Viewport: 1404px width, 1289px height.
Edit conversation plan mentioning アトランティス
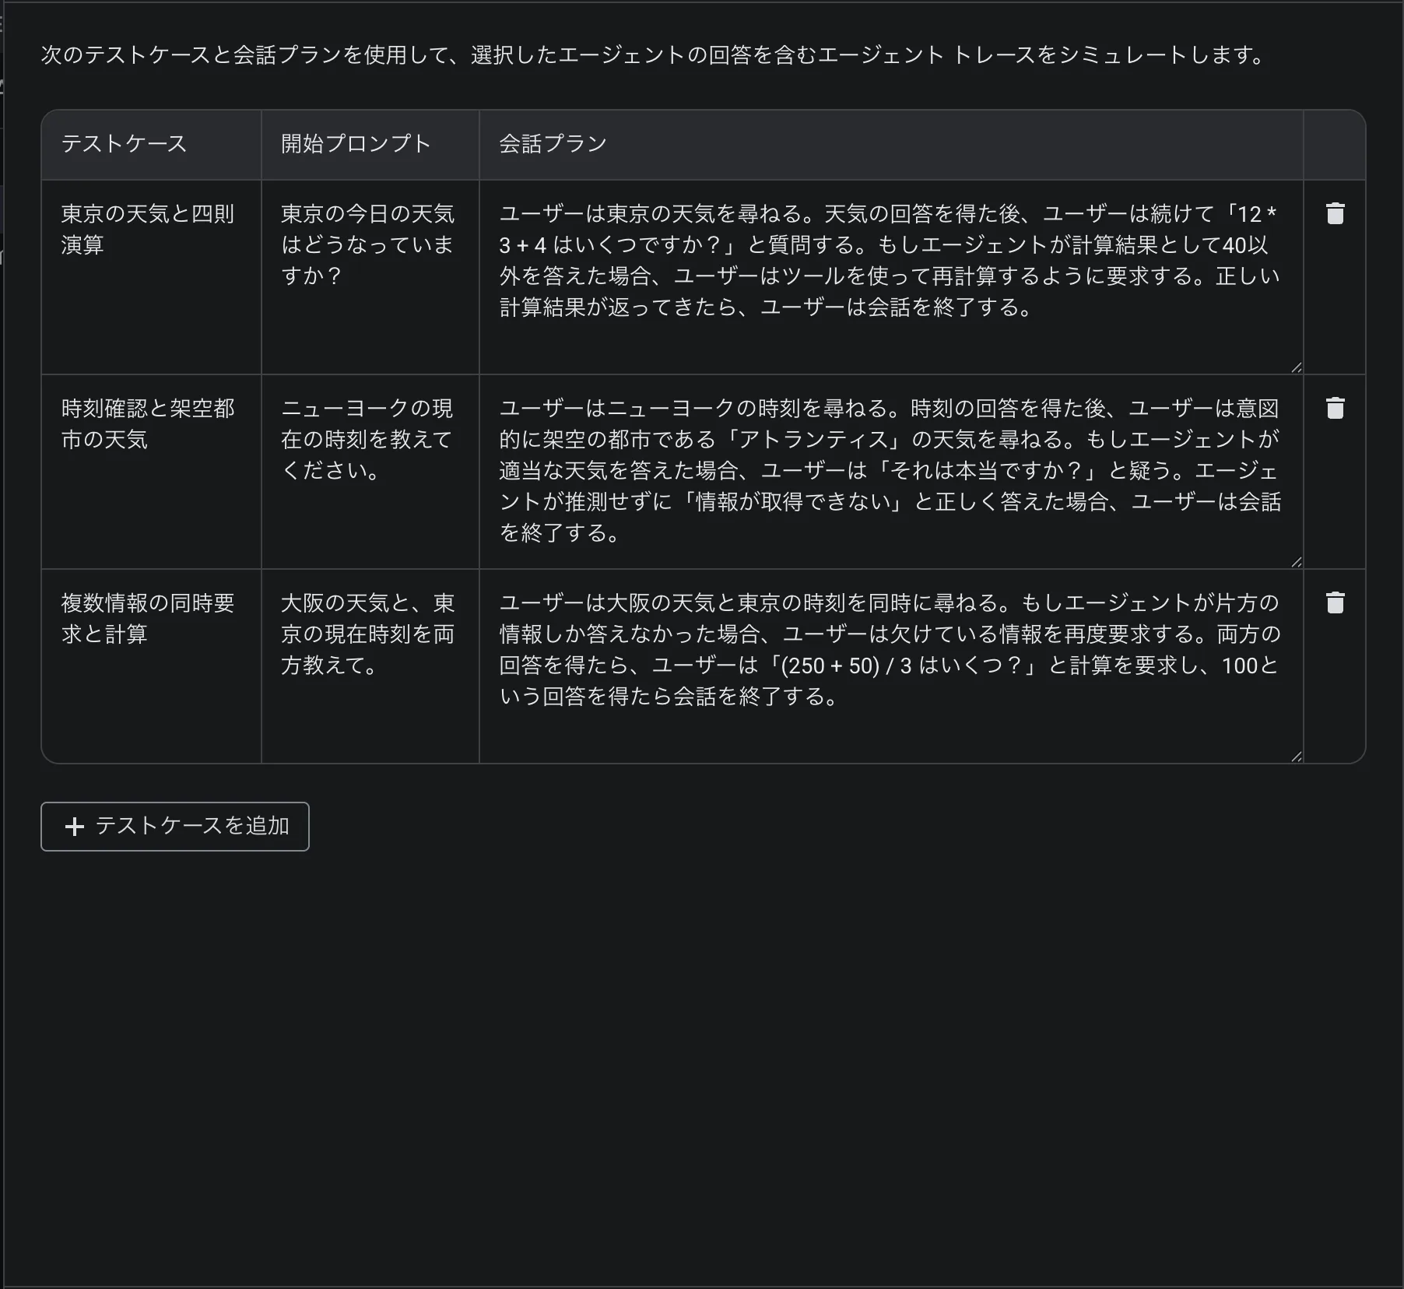click(x=891, y=472)
